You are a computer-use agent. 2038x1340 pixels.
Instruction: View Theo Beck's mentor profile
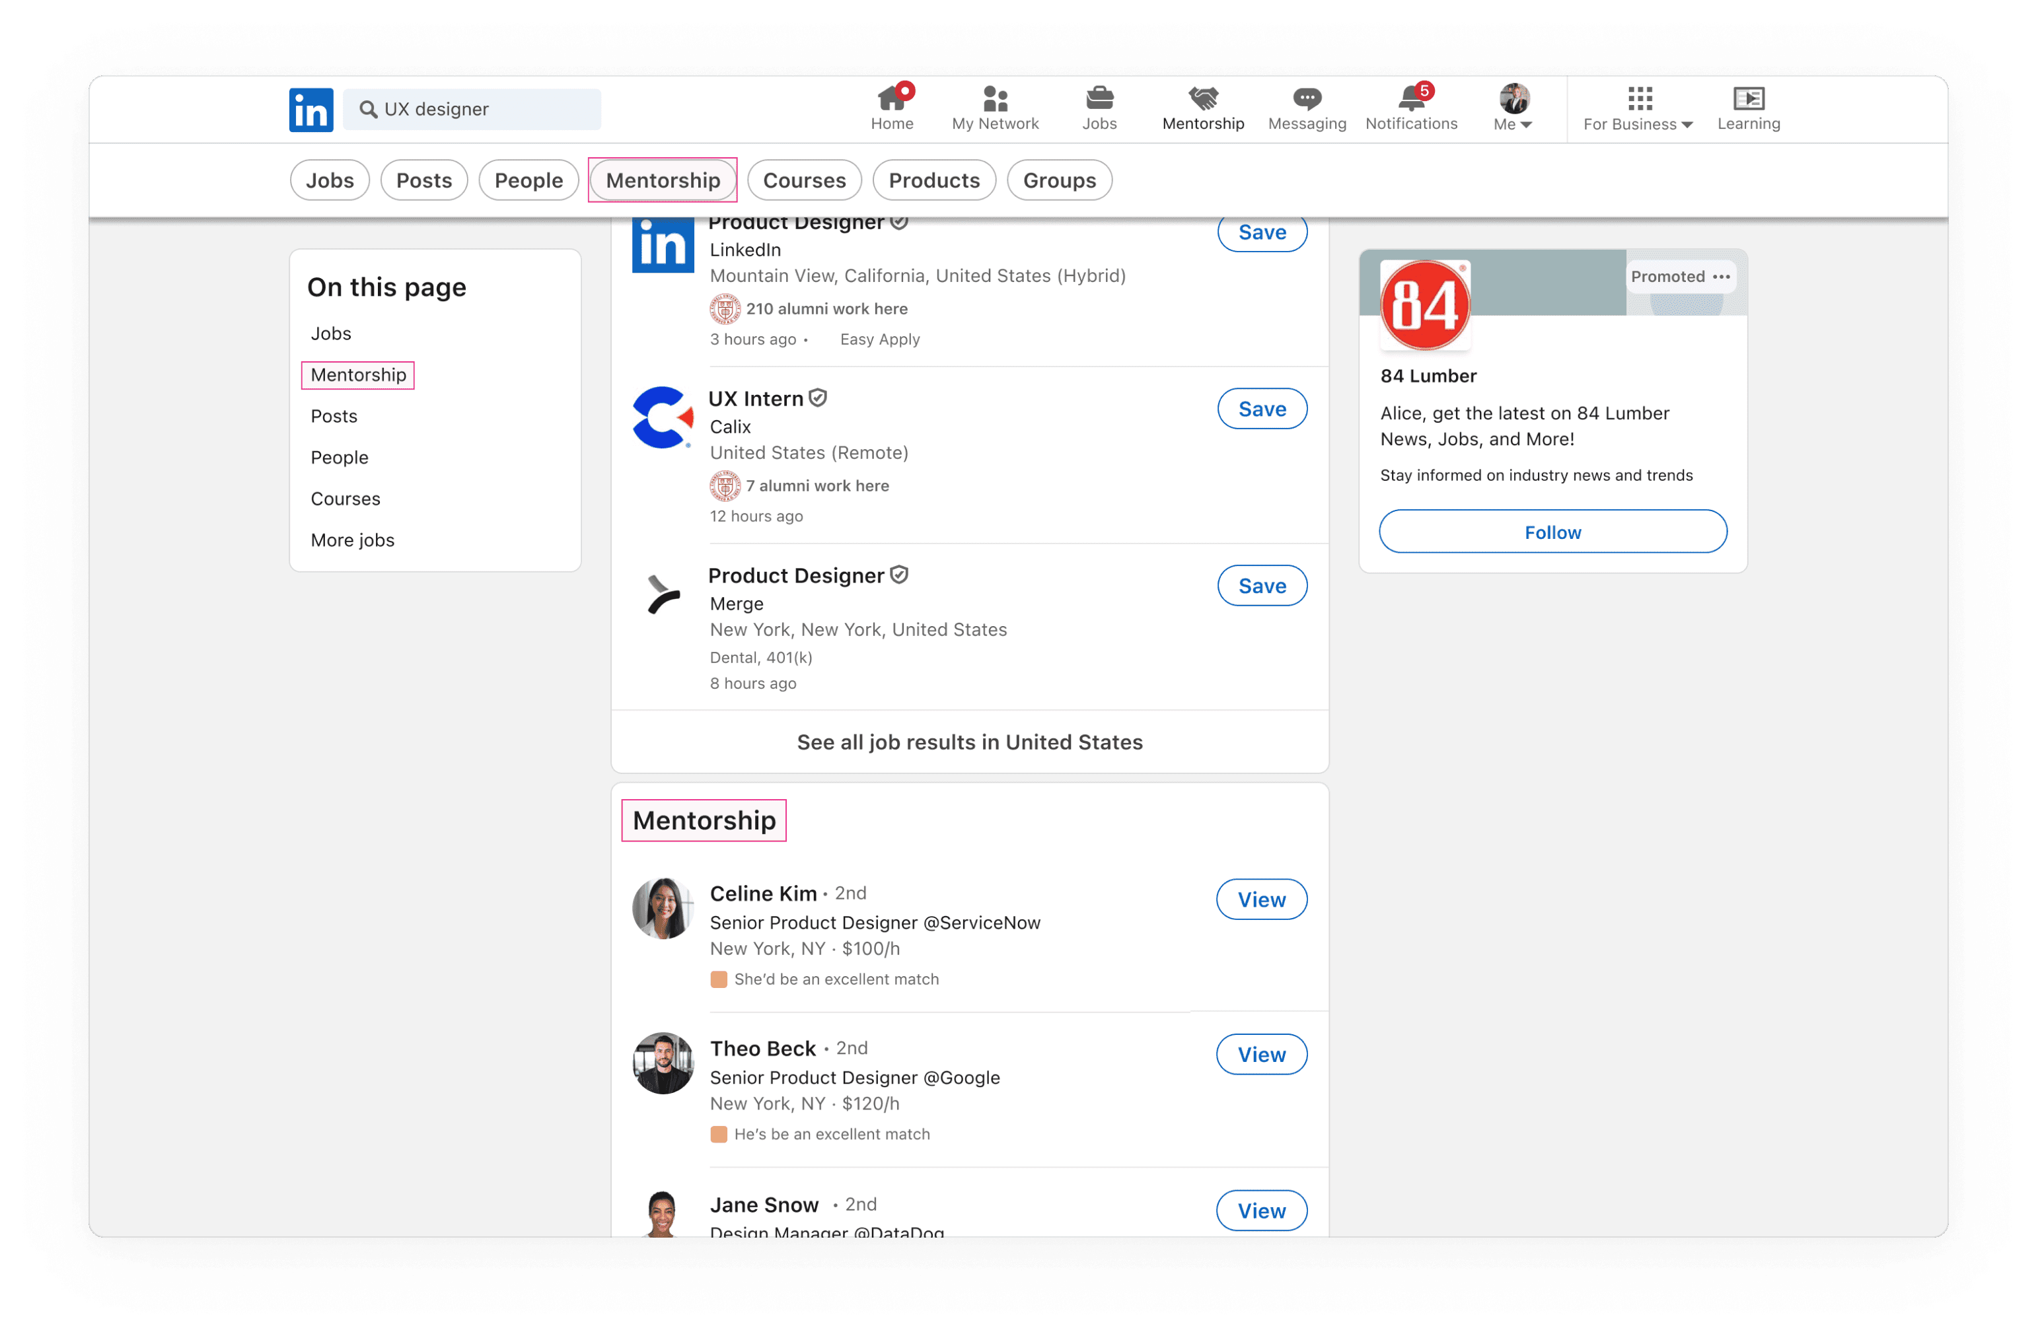[x=1261, y=1055]
